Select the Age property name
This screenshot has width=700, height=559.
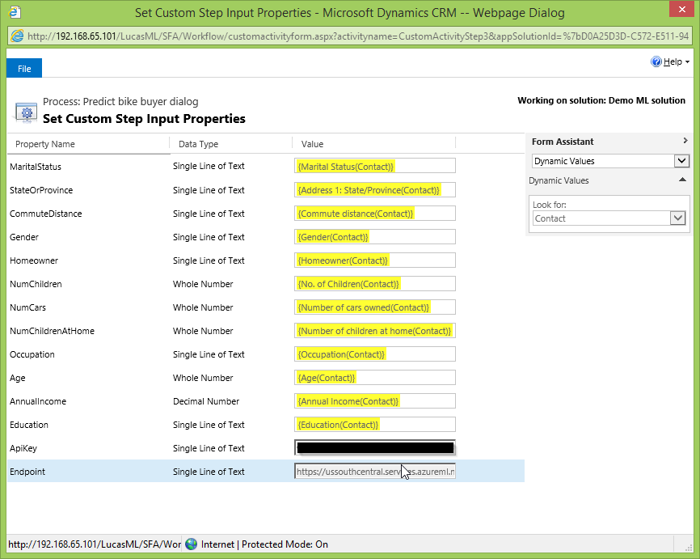click(18, 378)
